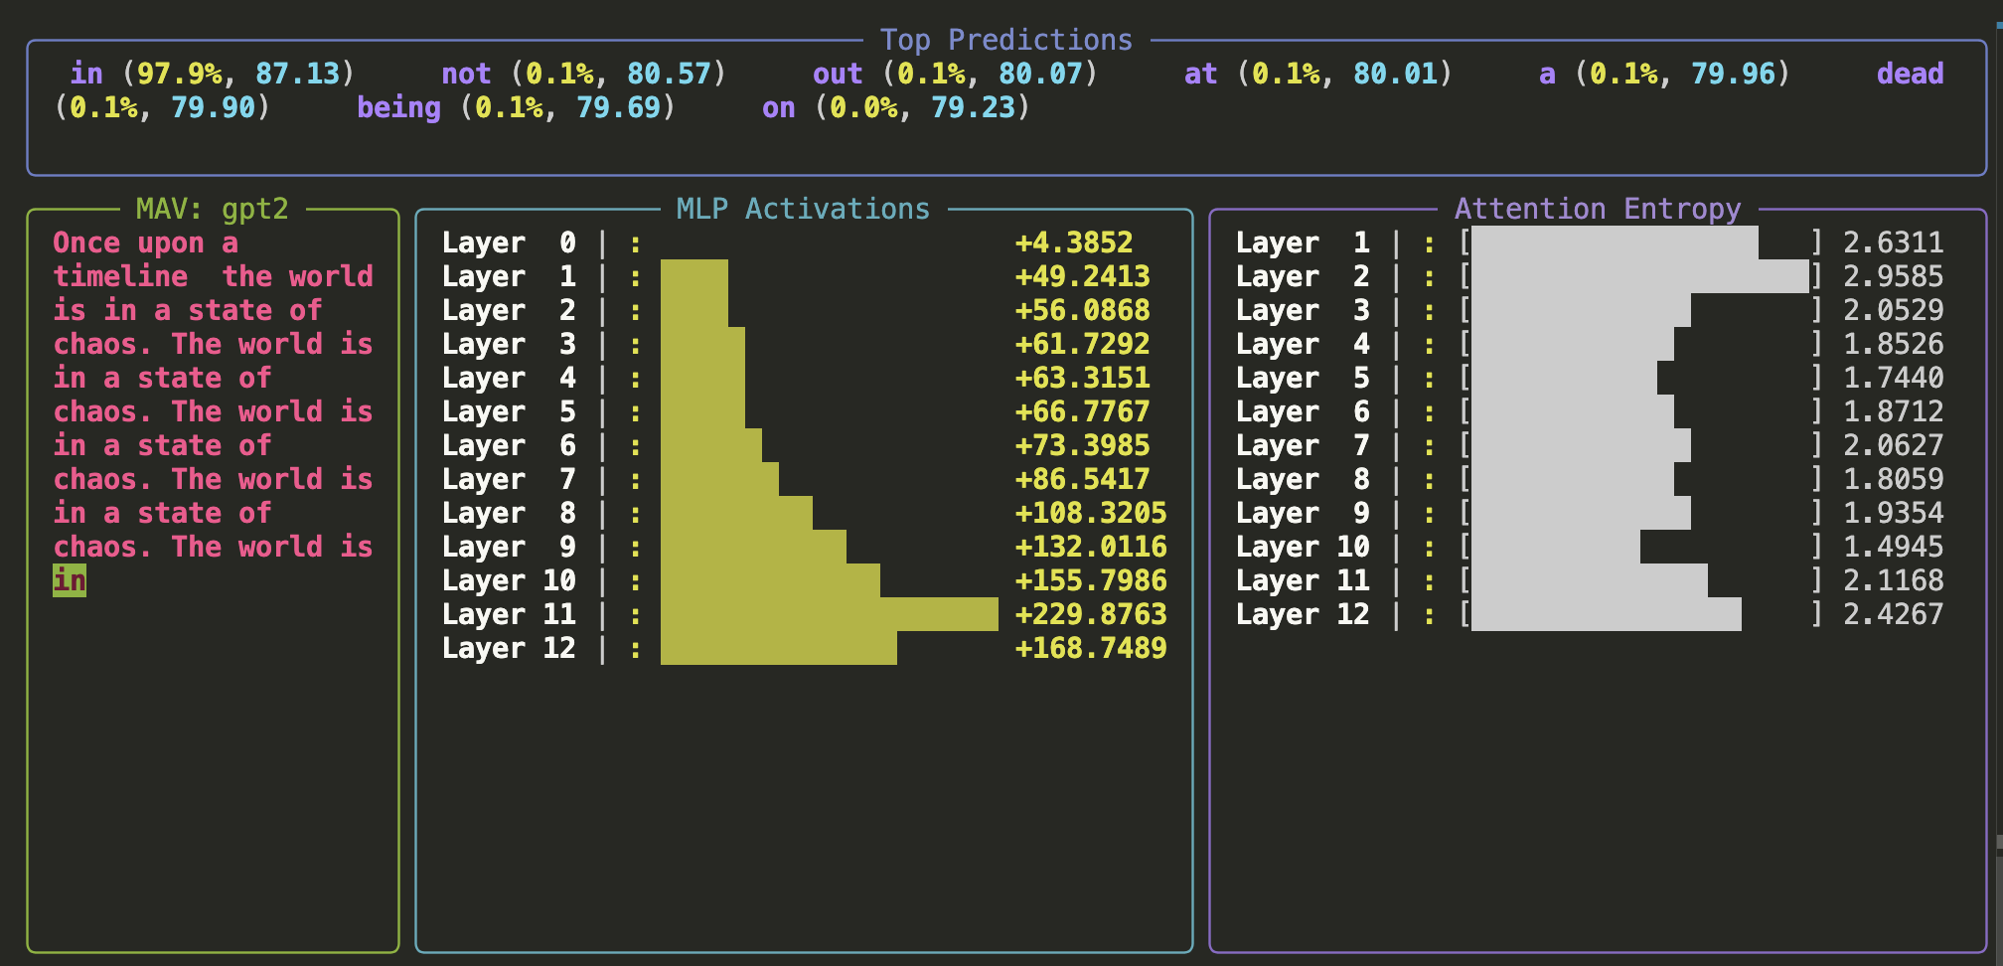
Task: Click the 80.57 logit value
Action: 669,74
